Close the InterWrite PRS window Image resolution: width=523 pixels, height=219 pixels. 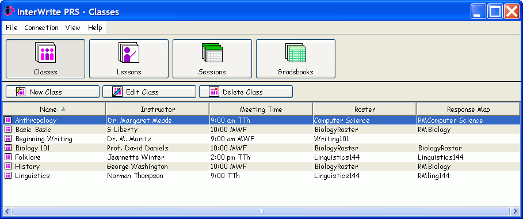pos(511,12)
